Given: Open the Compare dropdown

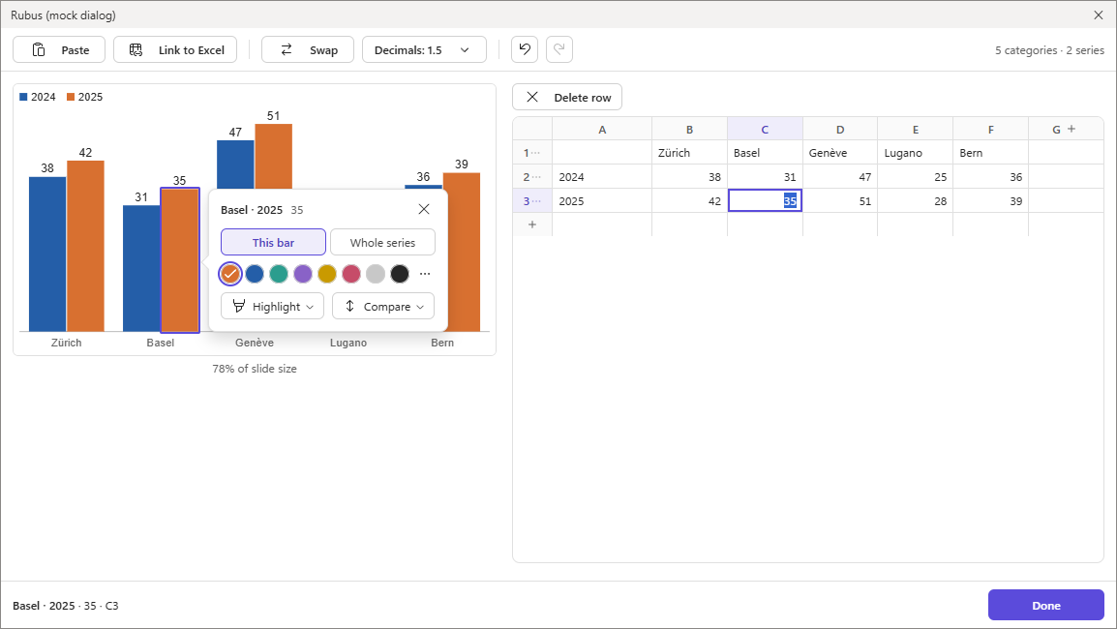Looking at the screenshot, I should pyautogui.click(x=383, y=307).
